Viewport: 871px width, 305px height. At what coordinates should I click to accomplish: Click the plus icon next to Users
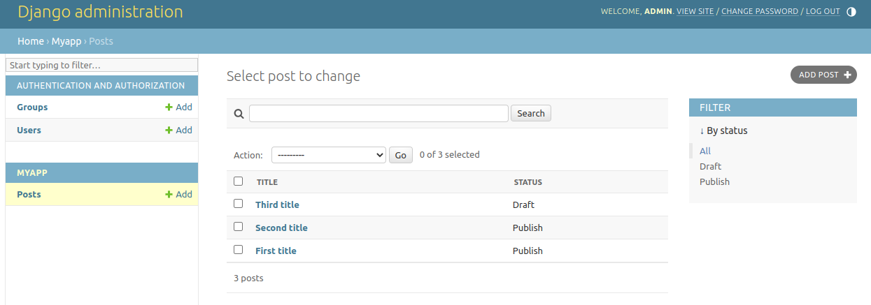(x=169, y=131)
